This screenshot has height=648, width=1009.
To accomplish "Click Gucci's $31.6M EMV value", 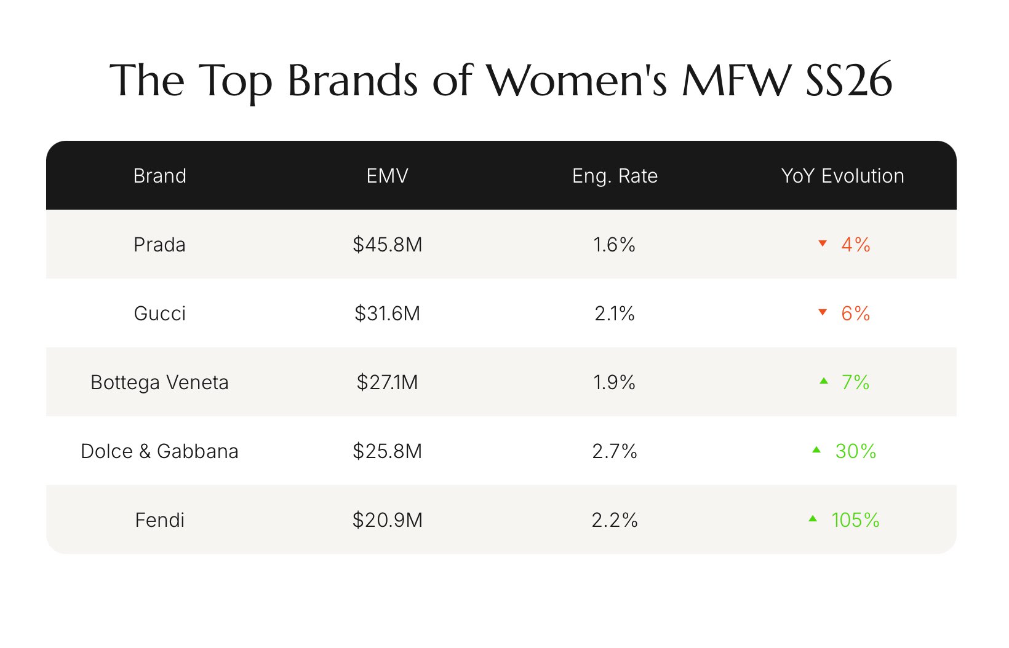I will click(x=387, y=314).
